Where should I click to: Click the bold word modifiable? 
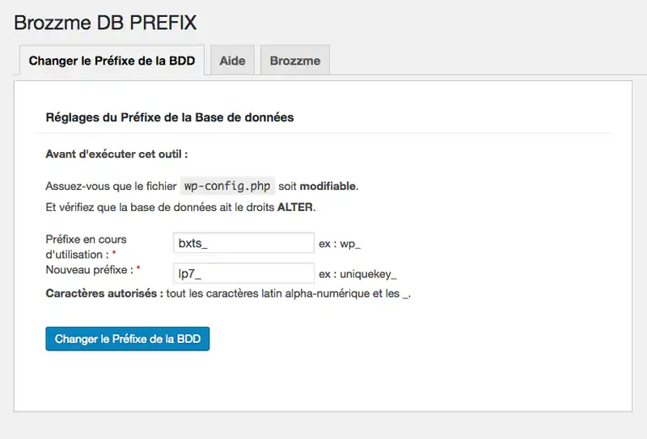pos(328,186)
